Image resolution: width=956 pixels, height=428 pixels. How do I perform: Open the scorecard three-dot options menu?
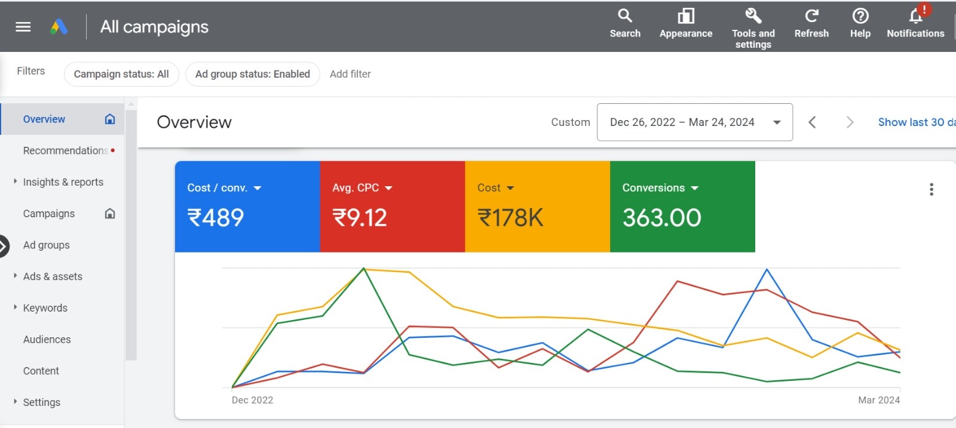click(x=931, y=190)
